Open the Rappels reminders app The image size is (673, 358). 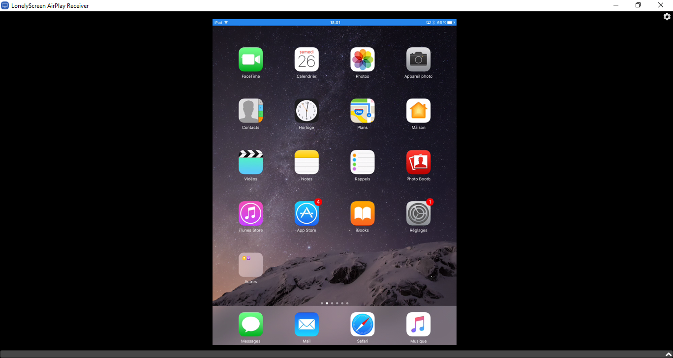[x=363, y=162]
